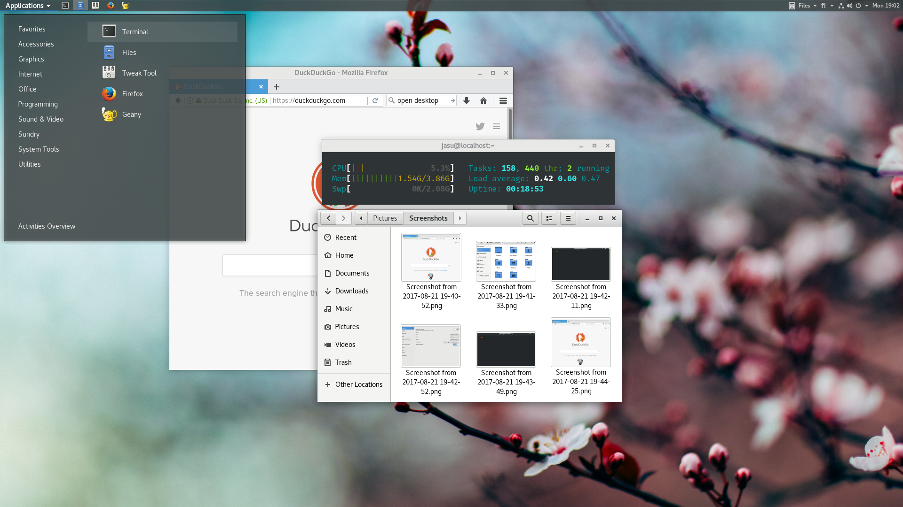Click the Files launcher icon in top panel
903x507 pixels.
pyautogui.click(x=80, y=6)
